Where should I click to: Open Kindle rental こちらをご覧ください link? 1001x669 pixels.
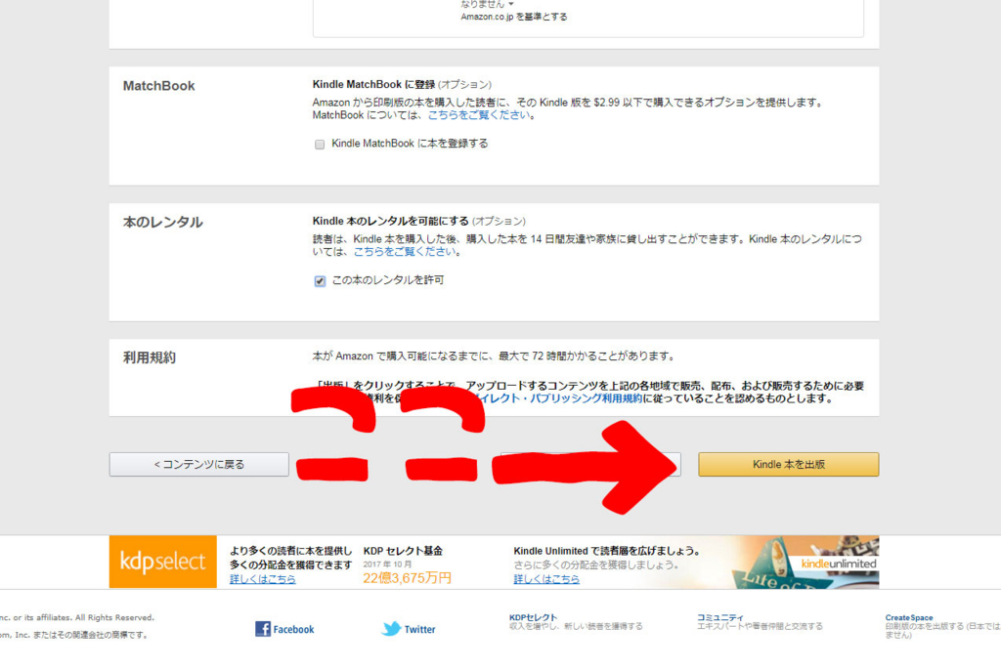[x=405, y=251]
